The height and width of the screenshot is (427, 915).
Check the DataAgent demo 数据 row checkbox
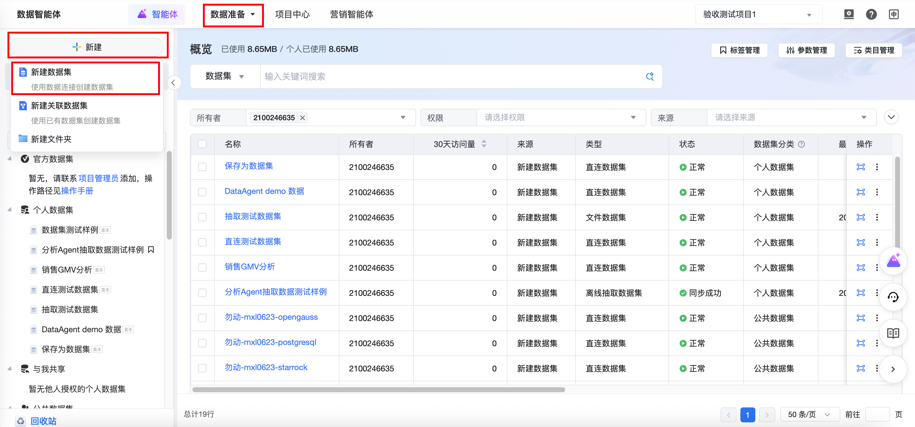202,192
